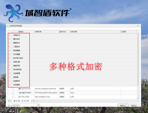Cancel with the 取消(C) button
The image size is (148, 113).
point(134,105)
